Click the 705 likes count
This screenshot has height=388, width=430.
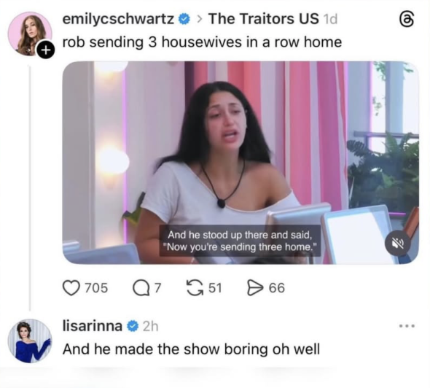click(96, 288)
